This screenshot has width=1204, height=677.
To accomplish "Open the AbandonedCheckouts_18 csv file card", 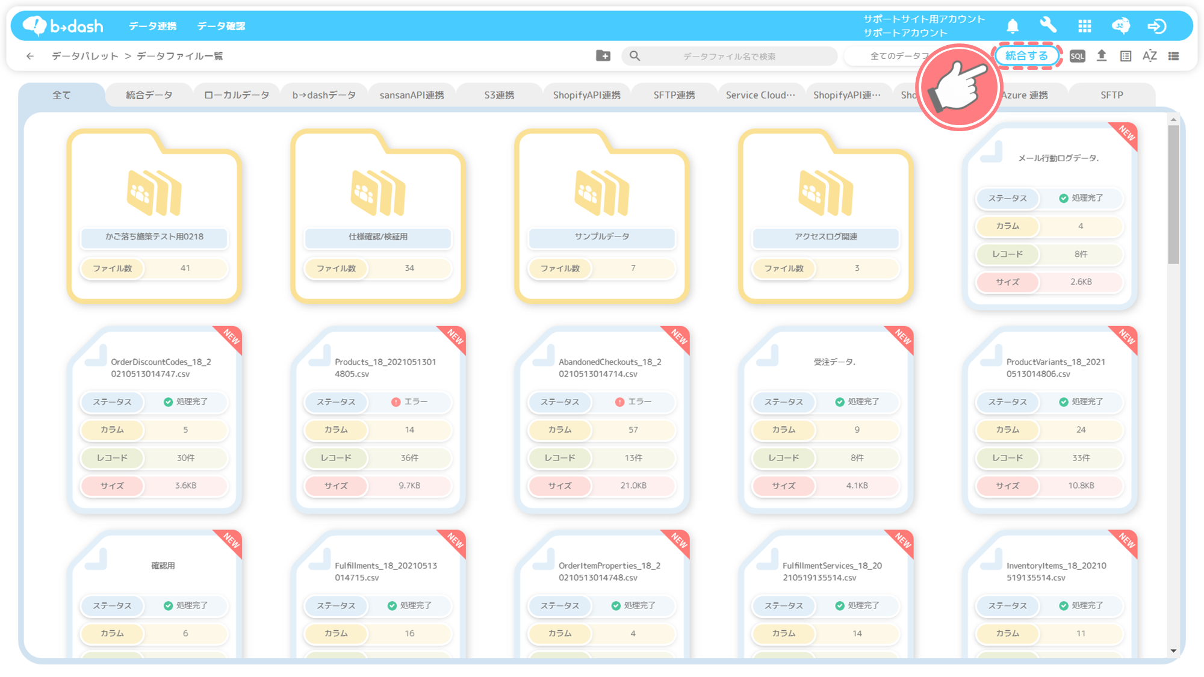I will [x=602, y=420].
